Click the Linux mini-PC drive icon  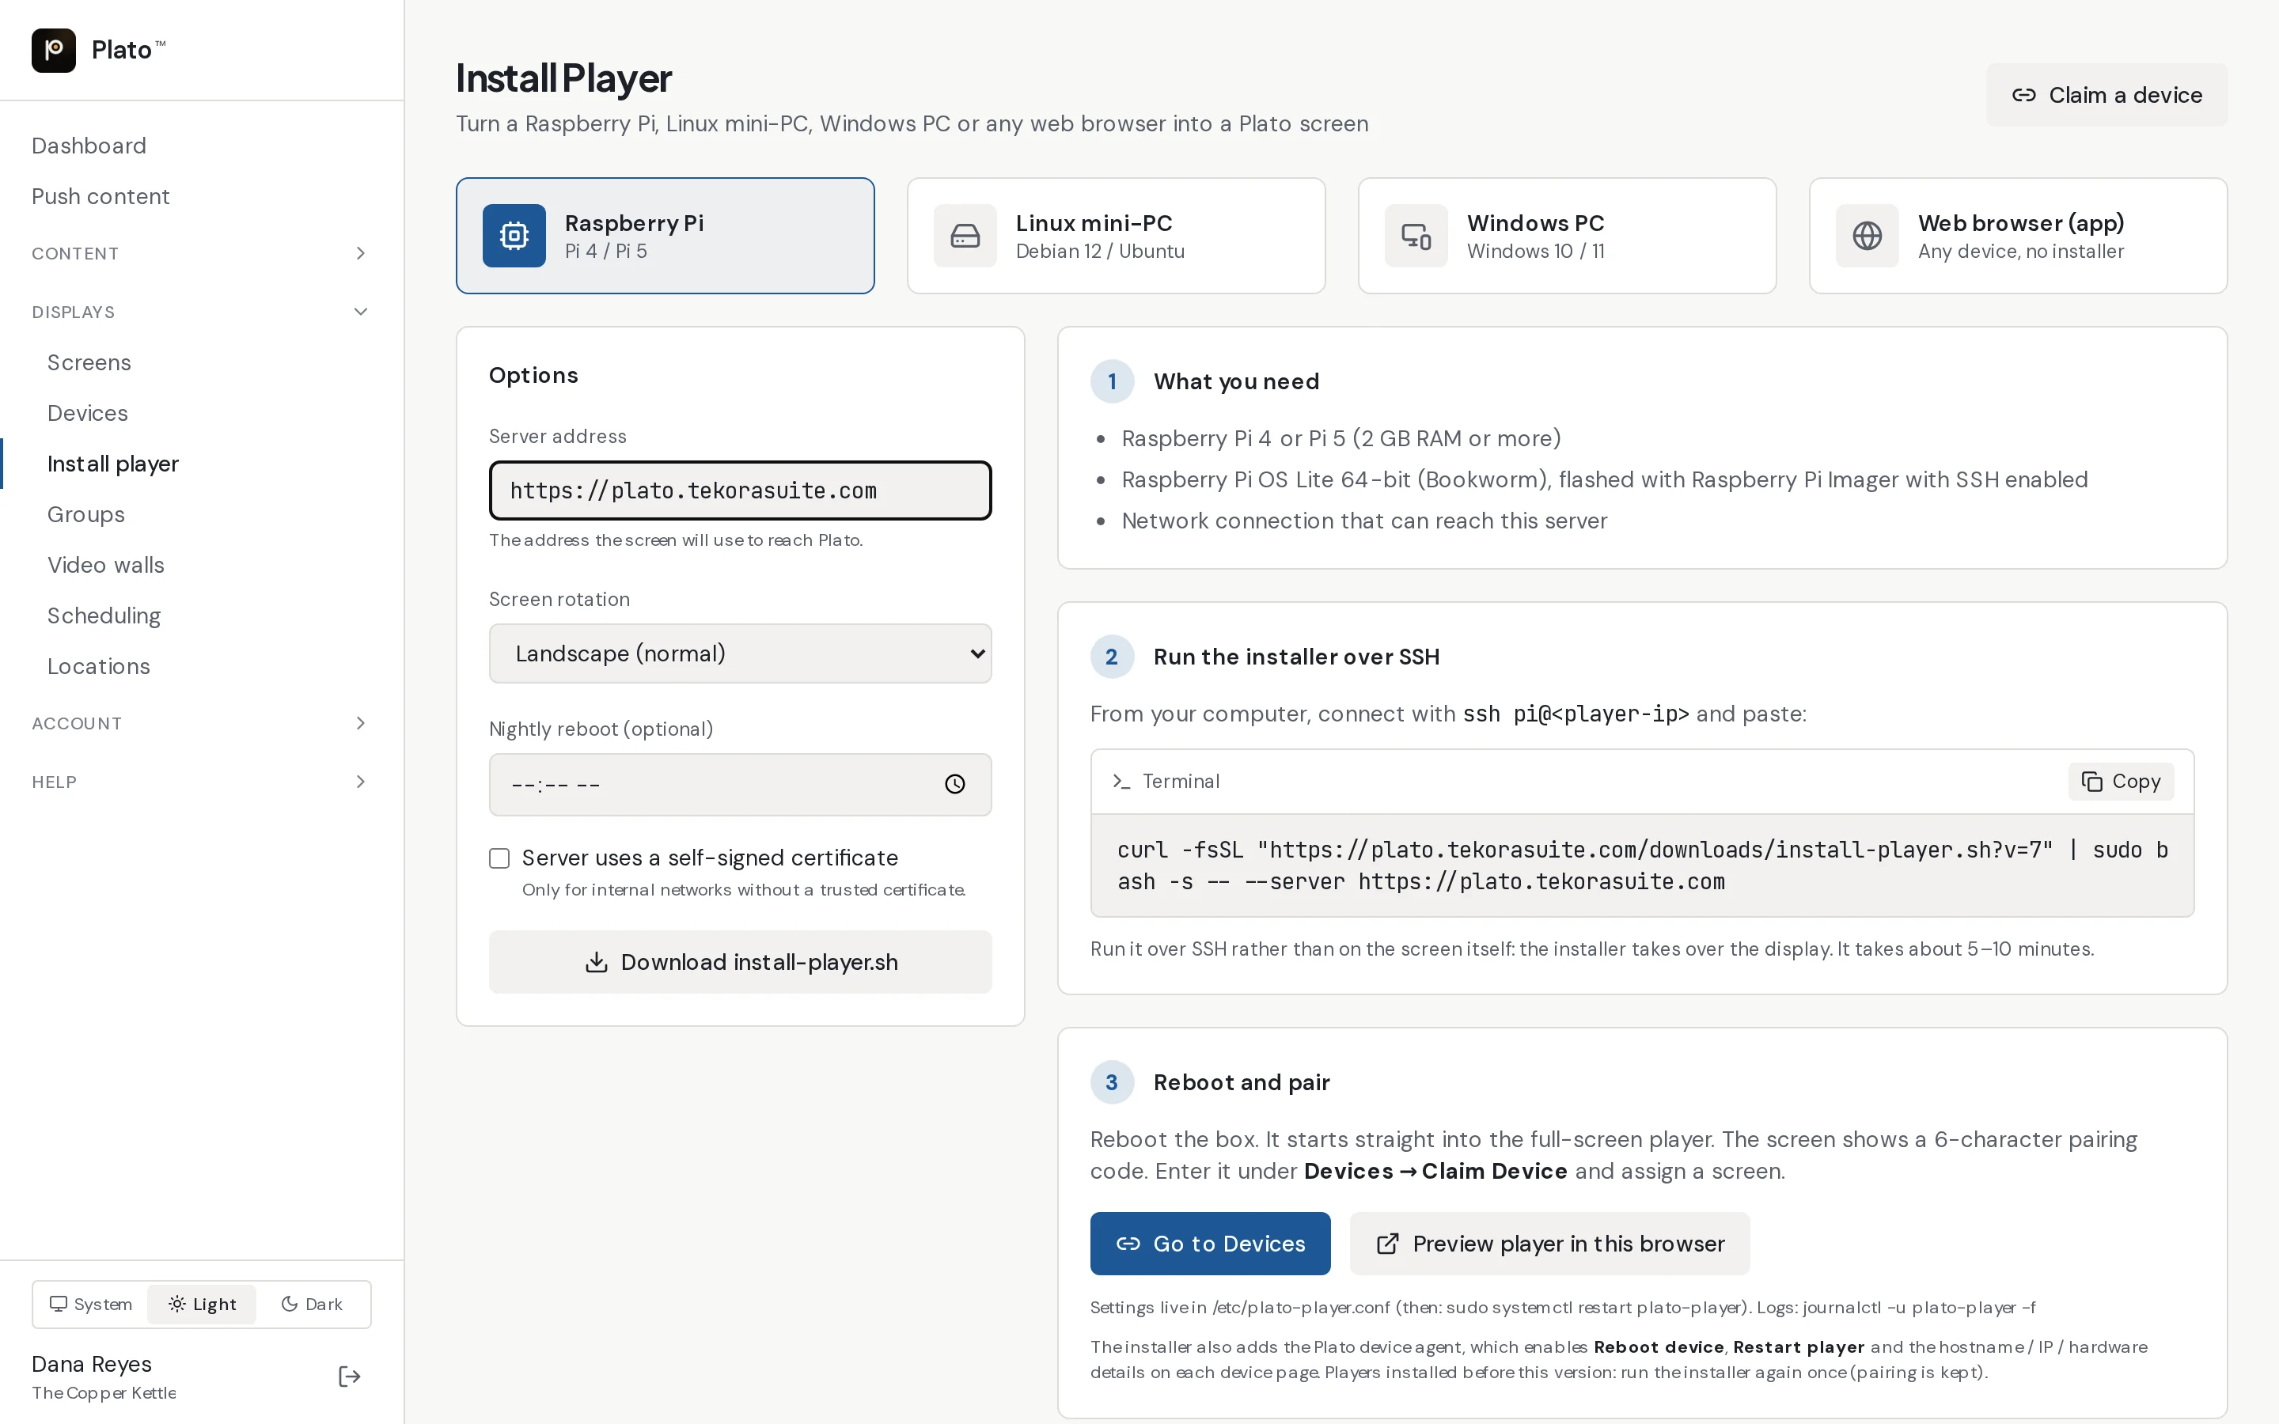965,236
